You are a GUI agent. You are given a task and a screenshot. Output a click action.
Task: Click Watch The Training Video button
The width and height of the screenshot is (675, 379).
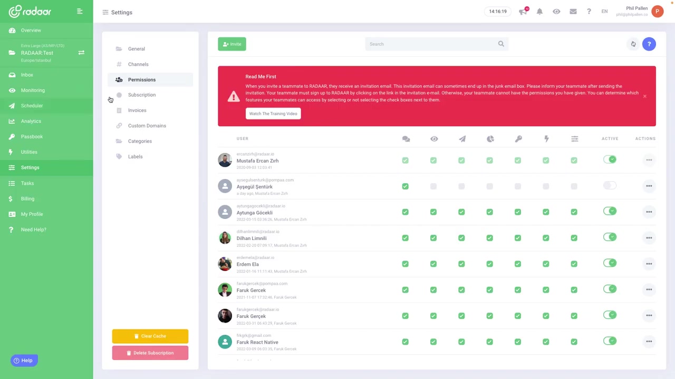[273, 114]
